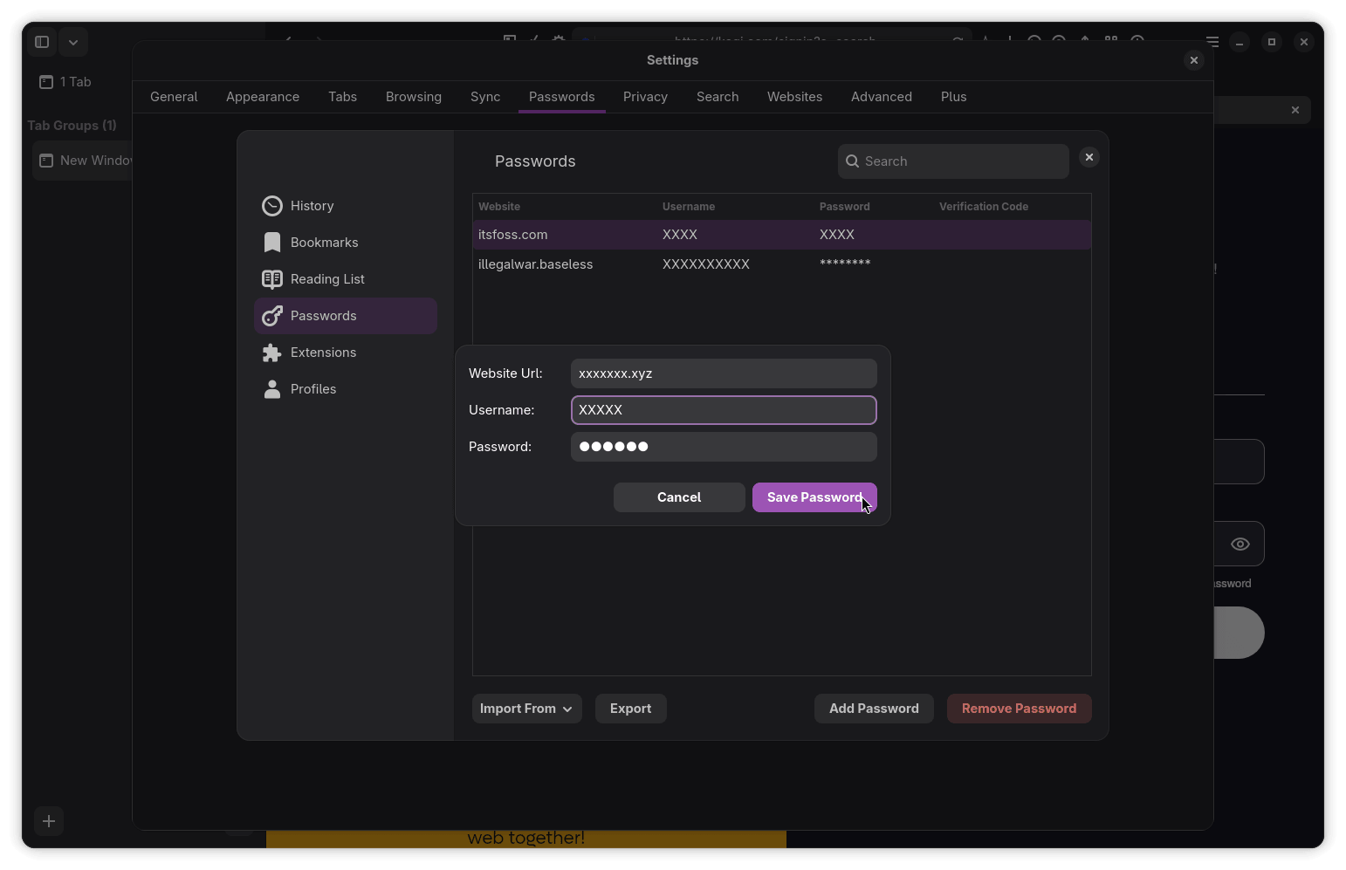Click the Bookmarks ribbon icon
Screen dimensions: 1346x870
pos(272,243)
